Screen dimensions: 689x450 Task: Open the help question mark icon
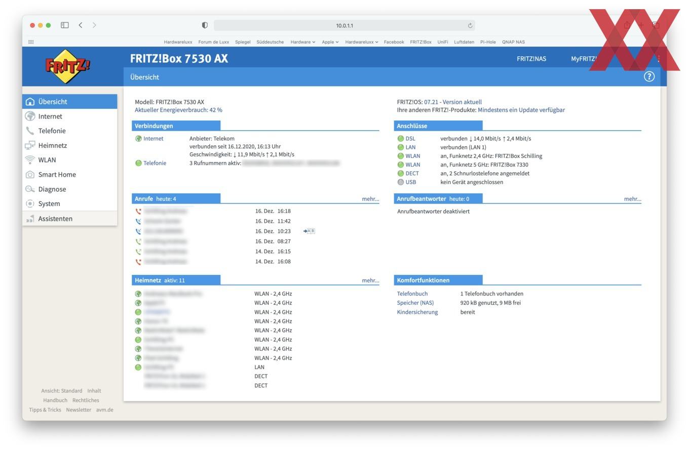(649, 76)
